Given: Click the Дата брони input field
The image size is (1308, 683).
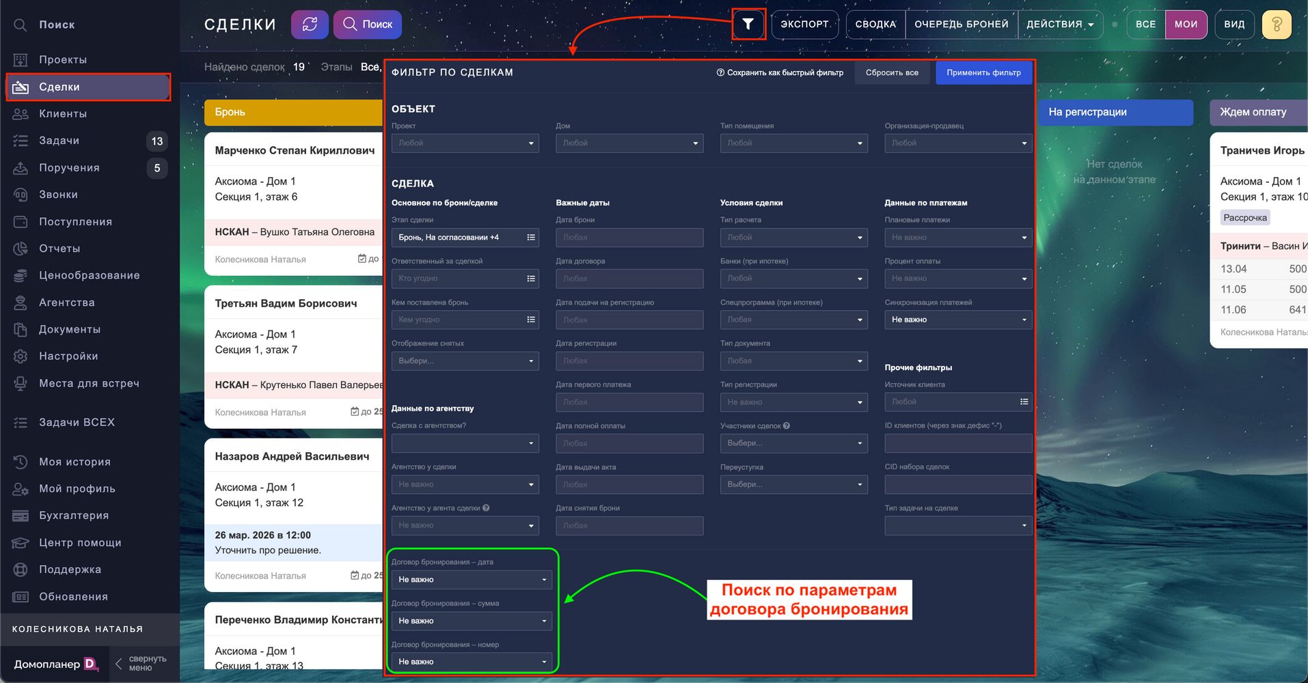Looking at the screenshot, I should (x=629, y=238).
